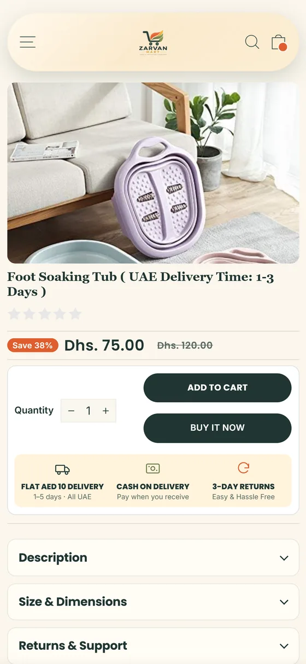Click the Zarvan Mart logo
306x664 pixels.
click(x=153, y=42)
